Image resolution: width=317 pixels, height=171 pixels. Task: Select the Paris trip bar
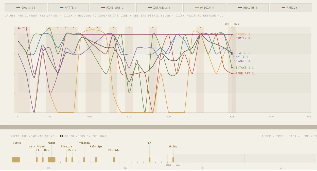pos(72,160)
